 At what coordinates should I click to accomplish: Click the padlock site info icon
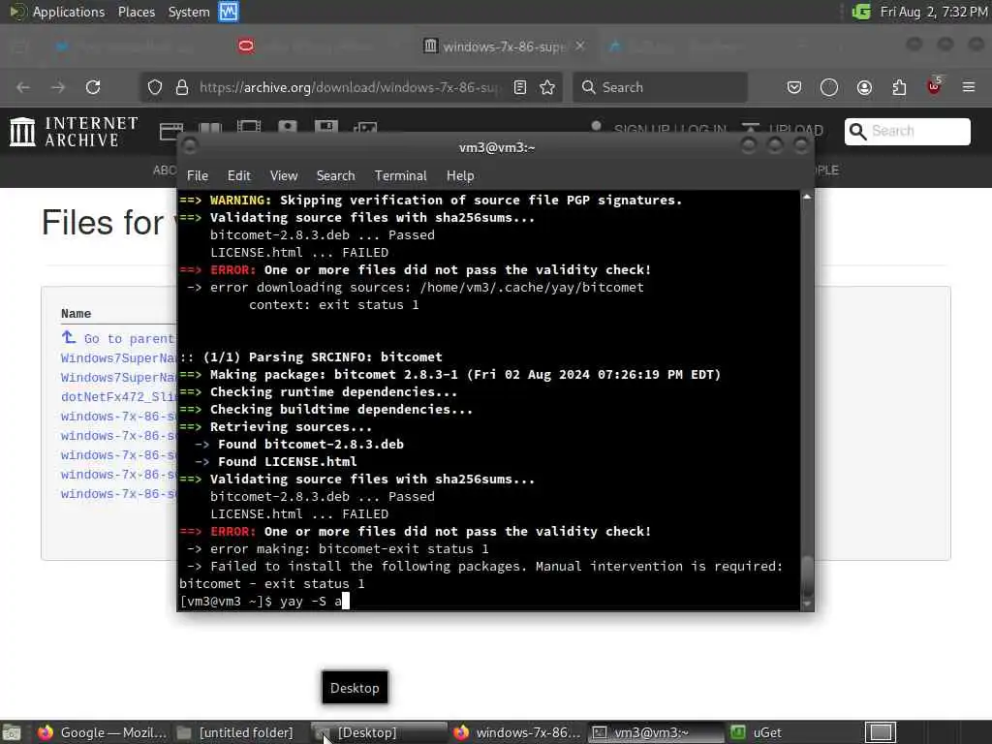click(x=182, y=87)
